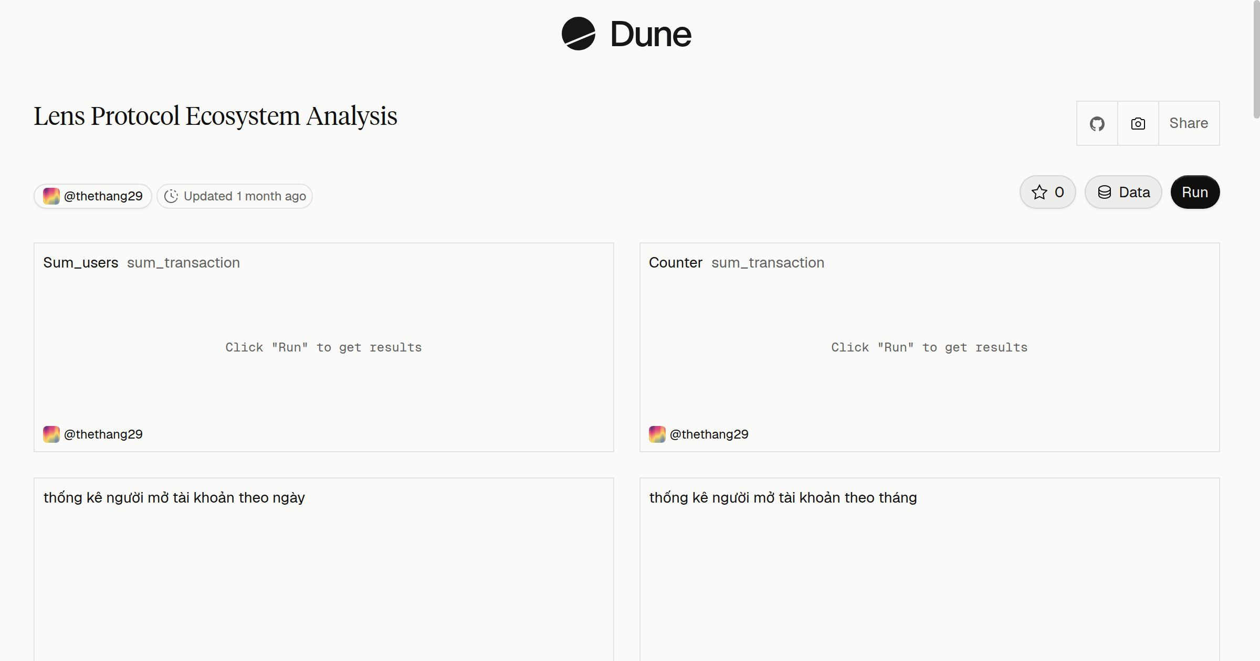This screenshot has height=661, width=1260.
Task: Click the 'thống kê người mở tài khoản theo ngày' title
Action: coord(174,497)
